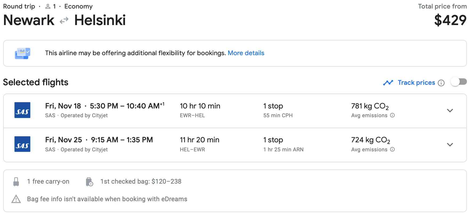This screenshot has height=218, width=476.
Task: Click the SAS logo on the Nov 25 flight
Action: pos(22,144)
